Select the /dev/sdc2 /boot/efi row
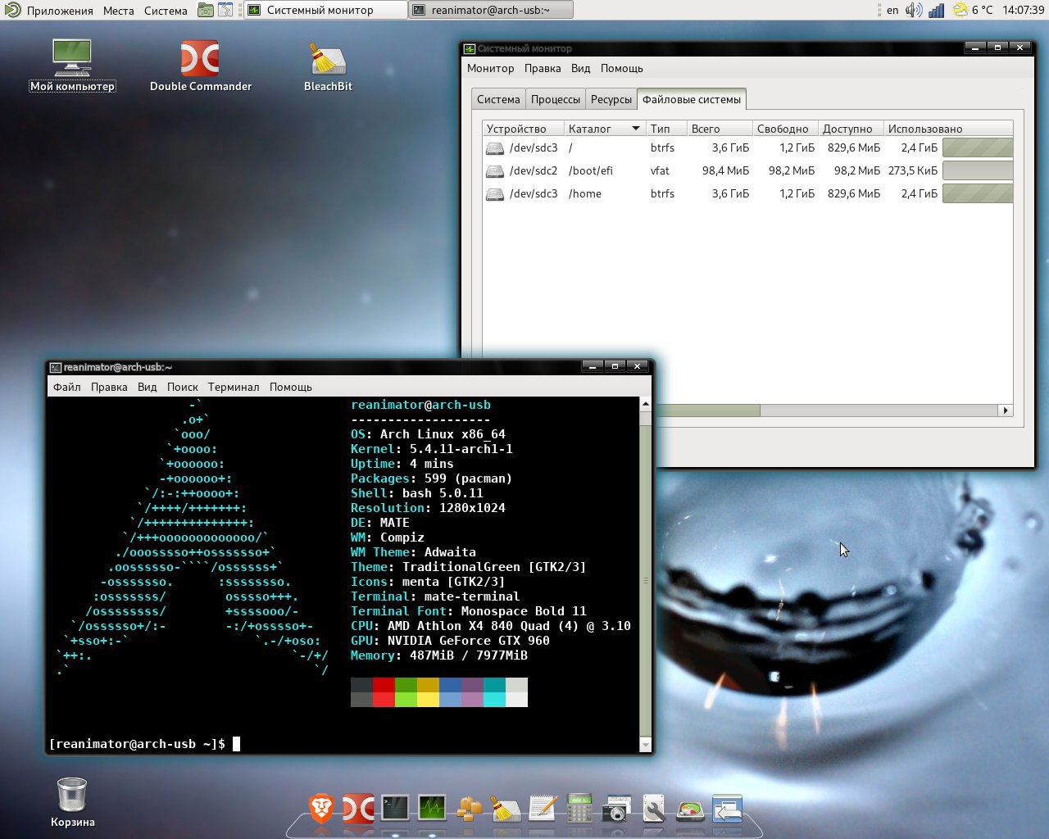Viewport: 1049px width, 839px height. [747, 170]
